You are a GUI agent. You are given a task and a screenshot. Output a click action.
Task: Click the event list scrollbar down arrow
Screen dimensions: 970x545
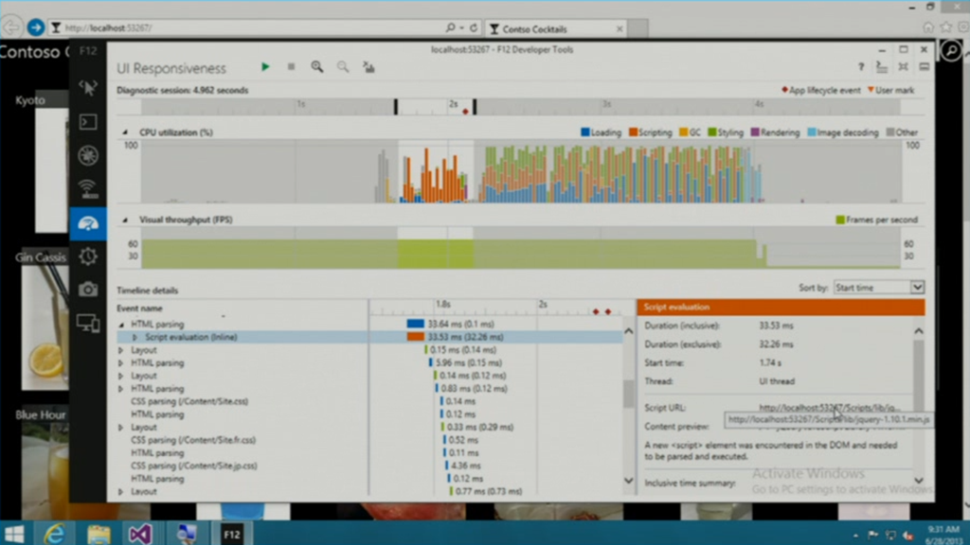[629, 480]
